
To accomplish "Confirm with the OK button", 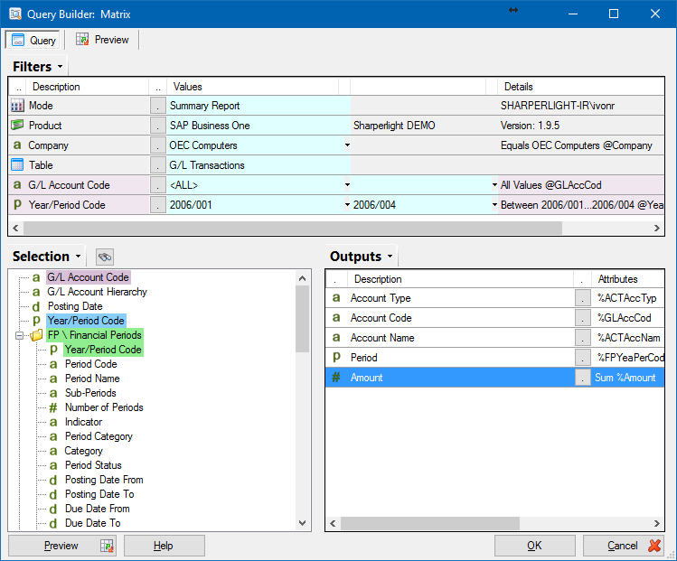I will pos(534,546).
